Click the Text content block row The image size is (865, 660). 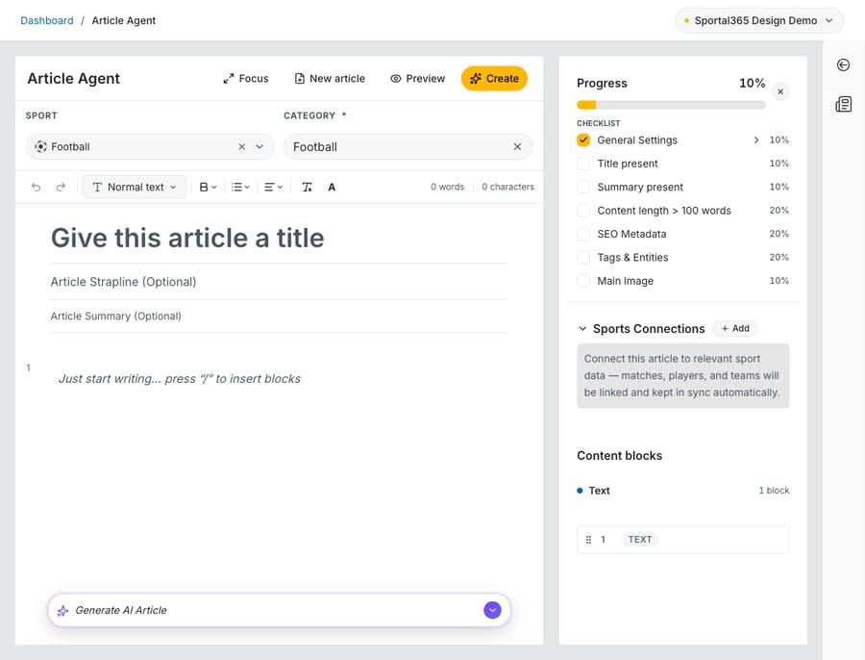click(683, 491)
